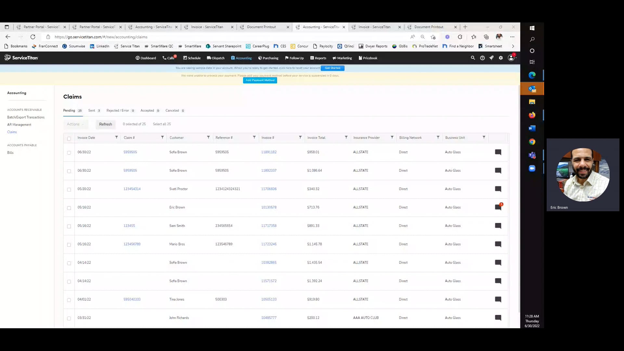Open the Rejected / Error tab
Screen dimensions: 624x351
coord(118,110)
